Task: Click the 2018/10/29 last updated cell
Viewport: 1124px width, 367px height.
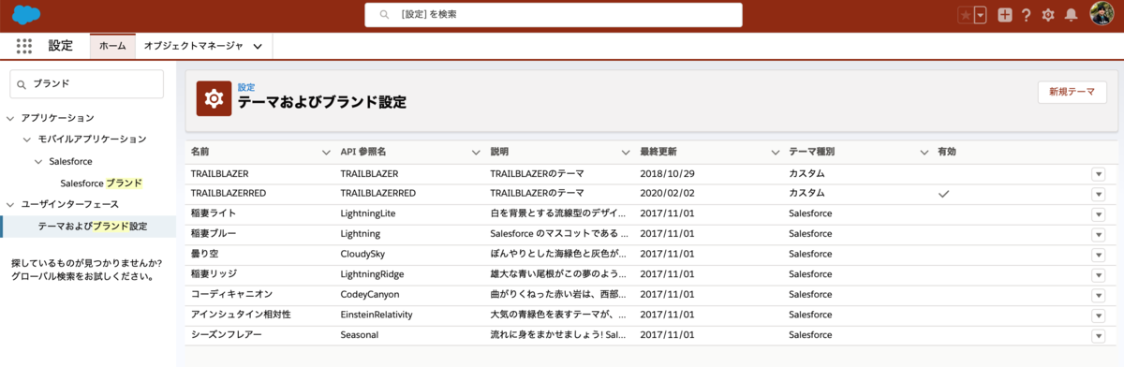Action: point(668,174)
